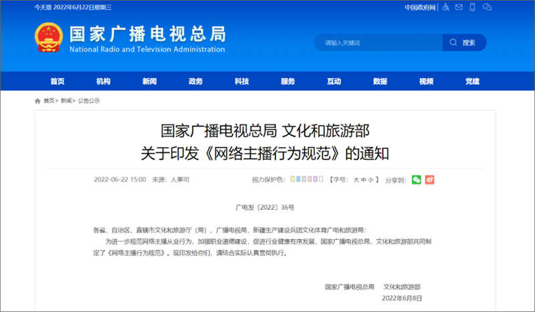Click the home icon in breadcrumb
The image size is (535, 312).
pos(37,101)
